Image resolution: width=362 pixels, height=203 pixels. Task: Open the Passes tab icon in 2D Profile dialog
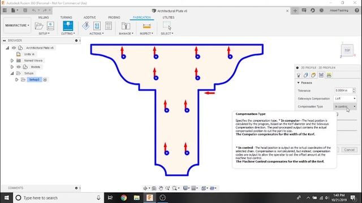(321, 75)
